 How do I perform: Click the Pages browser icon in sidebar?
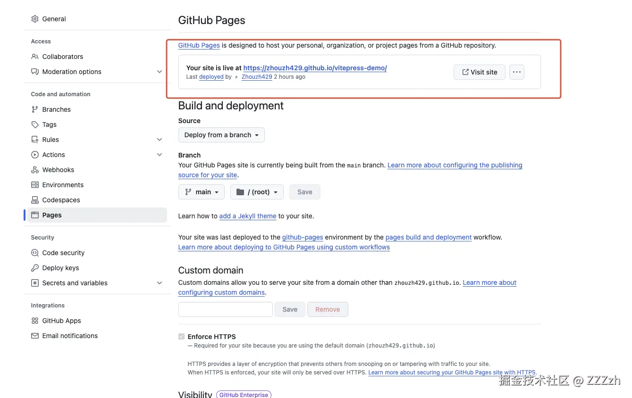pos(35,215)
